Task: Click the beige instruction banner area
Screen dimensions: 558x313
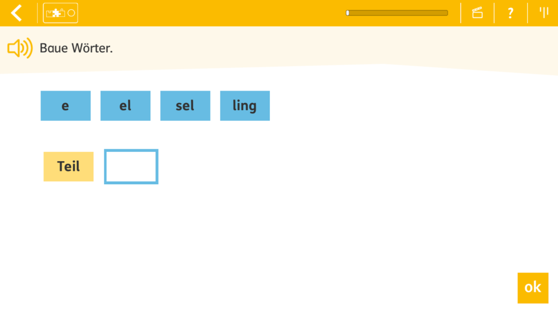Action: (279, 49)
